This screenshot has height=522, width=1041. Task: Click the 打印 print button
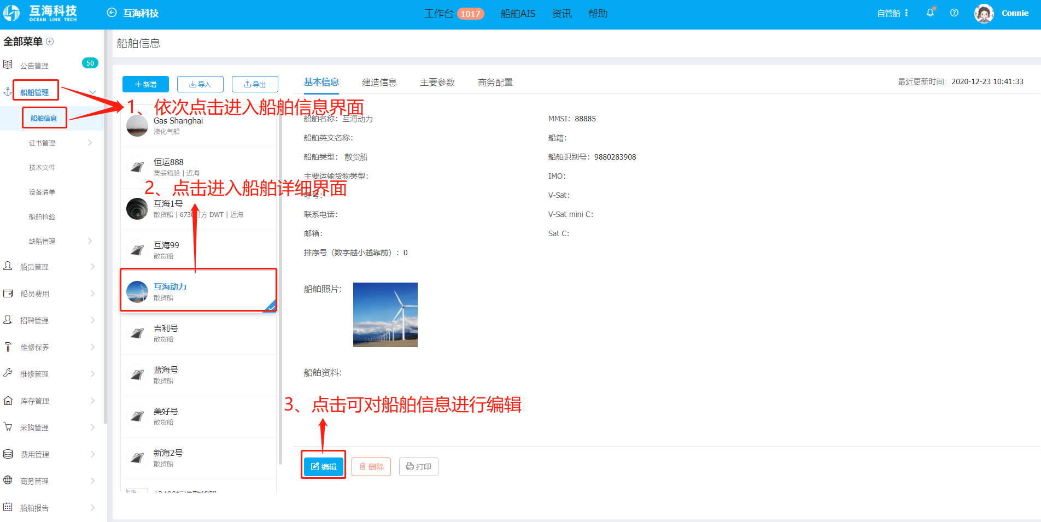click(419, 466)
